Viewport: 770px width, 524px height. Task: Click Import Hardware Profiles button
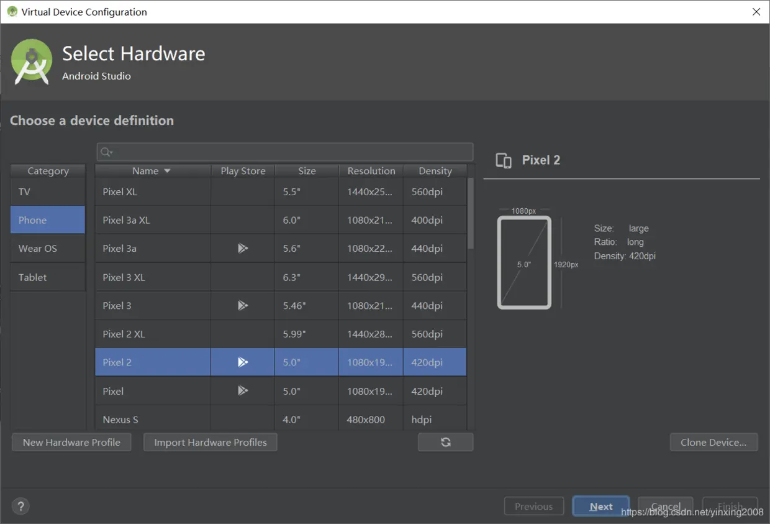point(211,442)
